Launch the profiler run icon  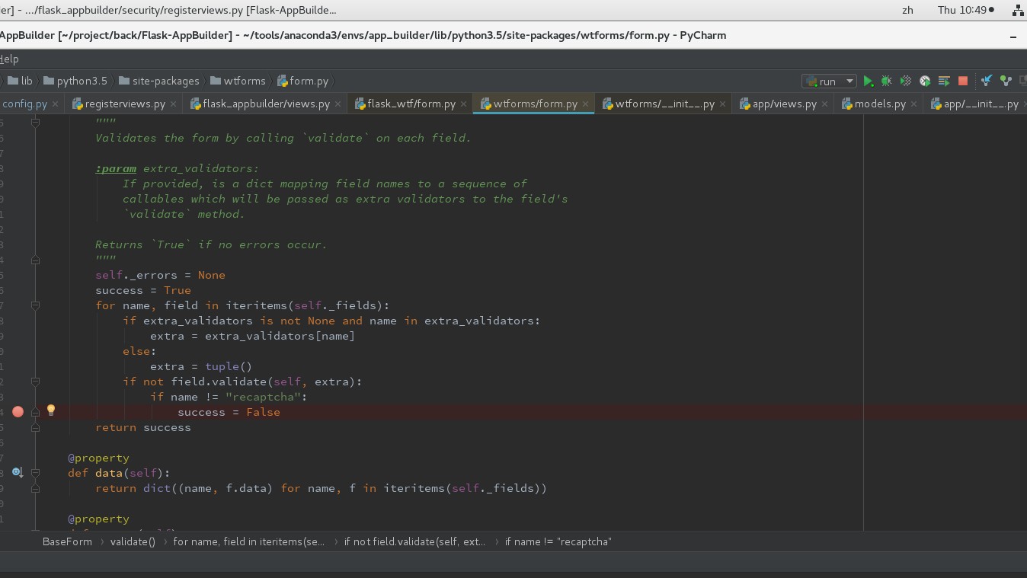coord(925,81)
